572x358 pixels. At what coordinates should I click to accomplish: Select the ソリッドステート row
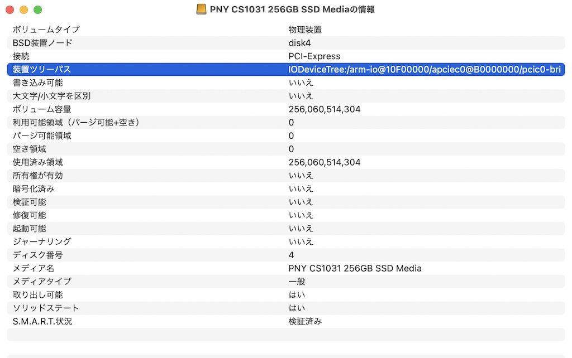(x=286, y=308)
